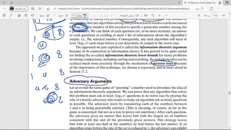Screen dimensions: 231x130
Task: Open the Collections icon
Action: tap(33, 9)
